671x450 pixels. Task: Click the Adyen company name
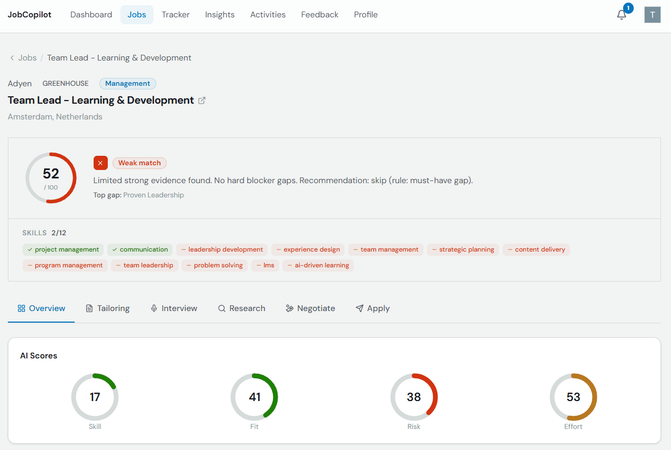(19, 84)
